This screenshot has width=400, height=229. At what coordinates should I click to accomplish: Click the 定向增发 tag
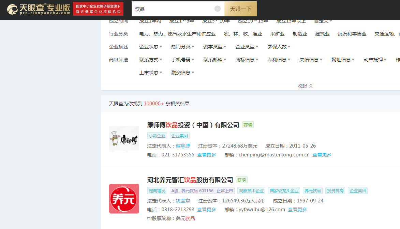[x=157, y=190]
